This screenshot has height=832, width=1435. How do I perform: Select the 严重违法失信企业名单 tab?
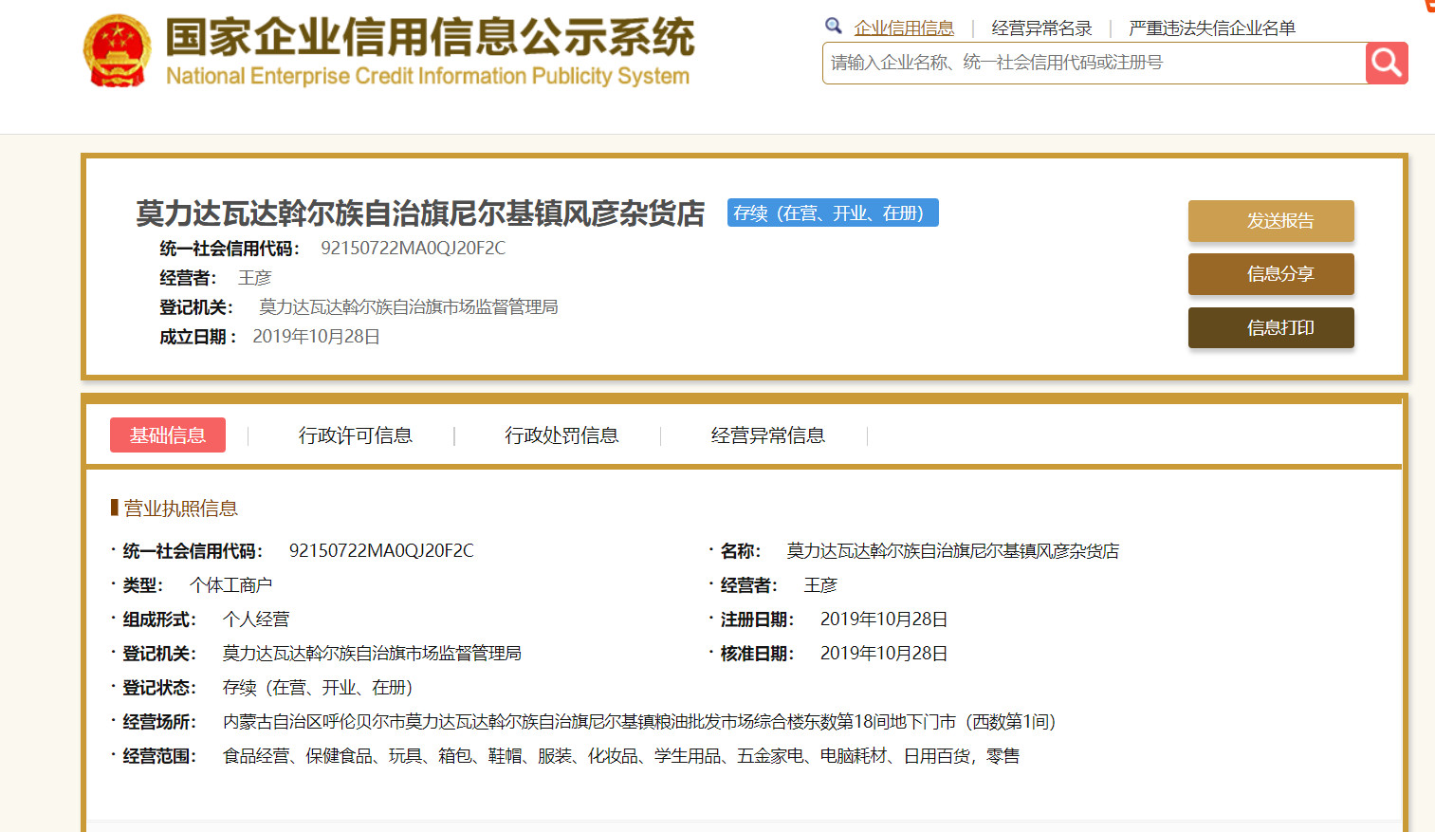(1212, 28)
